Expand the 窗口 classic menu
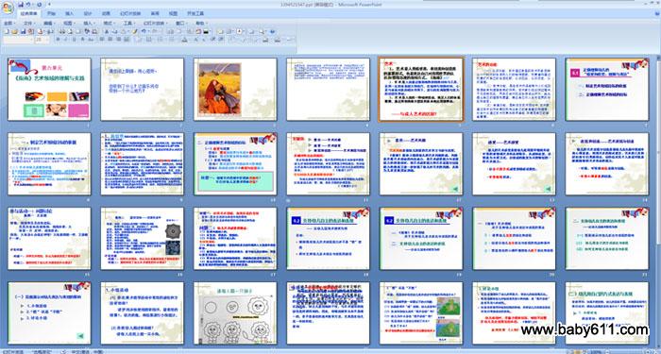The image size is (661, 354). pos(181,23)
